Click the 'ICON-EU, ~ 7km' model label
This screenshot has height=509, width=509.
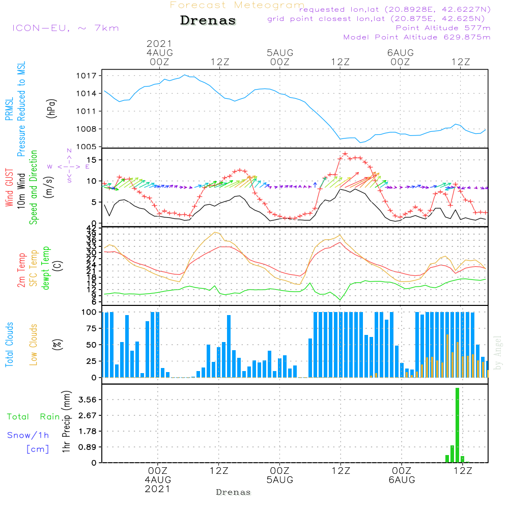pyautogui.click(x=66, y=28)
